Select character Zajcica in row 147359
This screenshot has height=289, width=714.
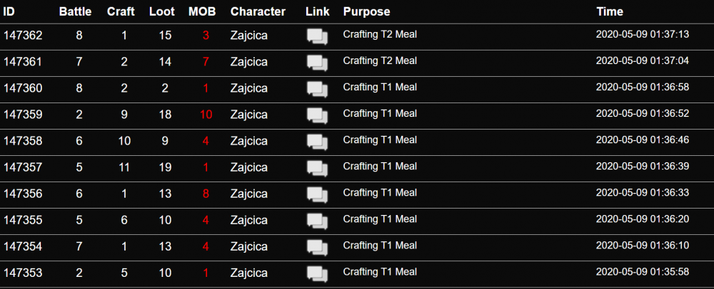click(x=249, y=115)
